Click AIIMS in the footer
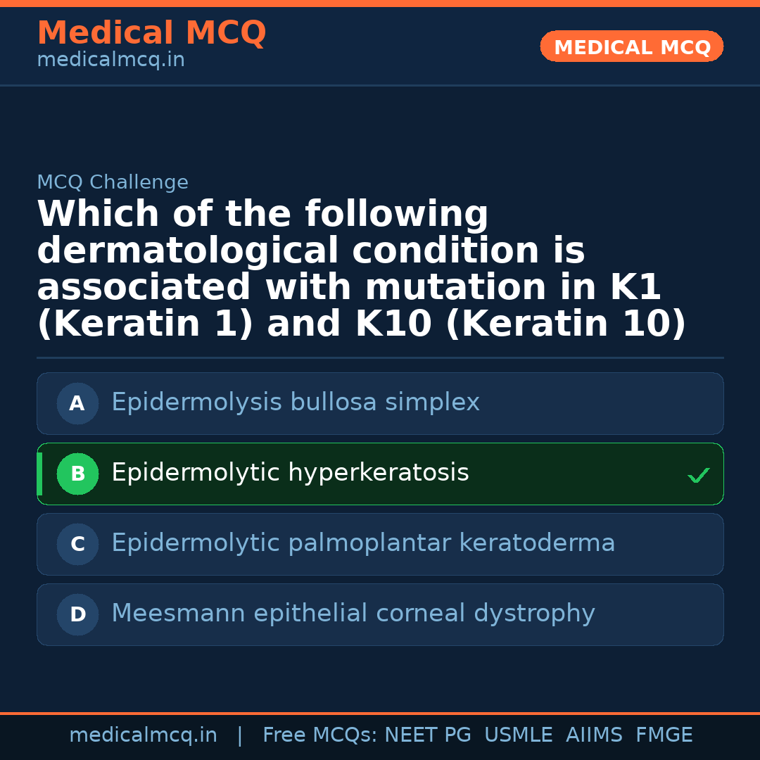This screenshot has height=760, width=760. [594, 735]
